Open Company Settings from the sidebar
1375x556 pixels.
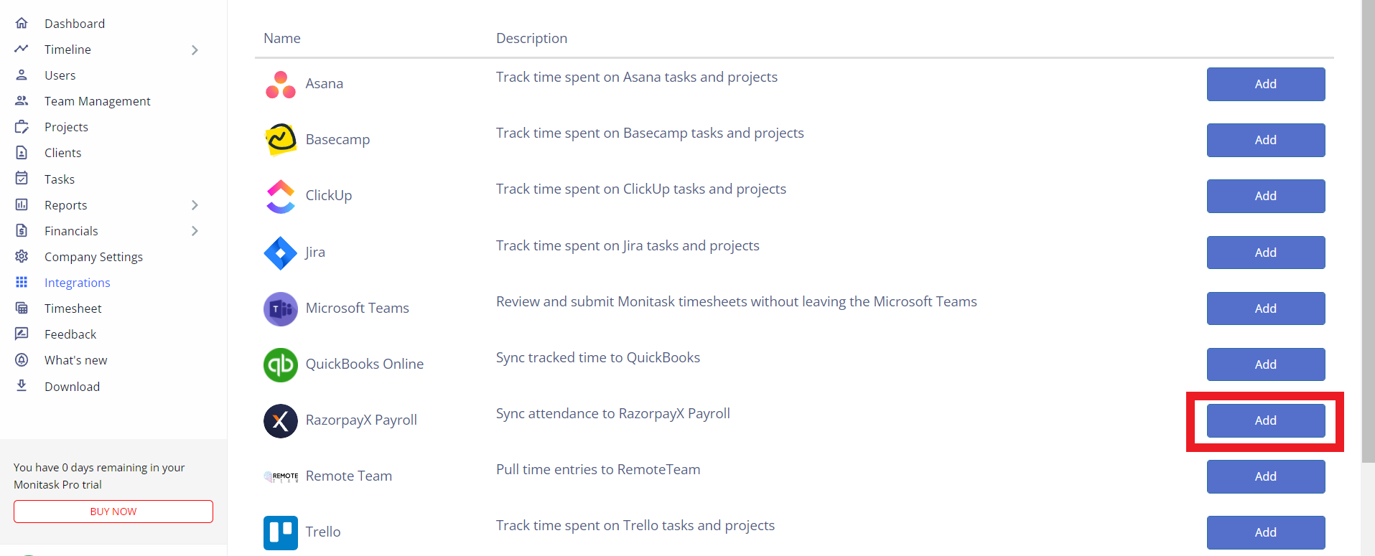(93, 257)
